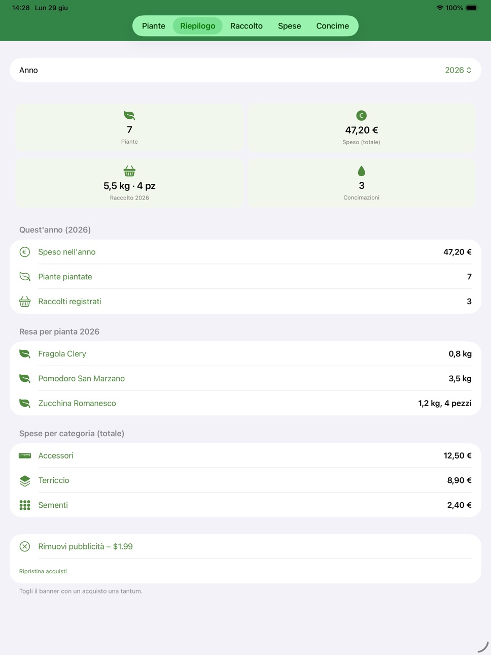
Task: Open the 2026 year dropdown
Action: (458, 70)
